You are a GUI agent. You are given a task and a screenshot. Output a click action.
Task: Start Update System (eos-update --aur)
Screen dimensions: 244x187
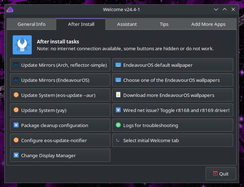[60, 95]
